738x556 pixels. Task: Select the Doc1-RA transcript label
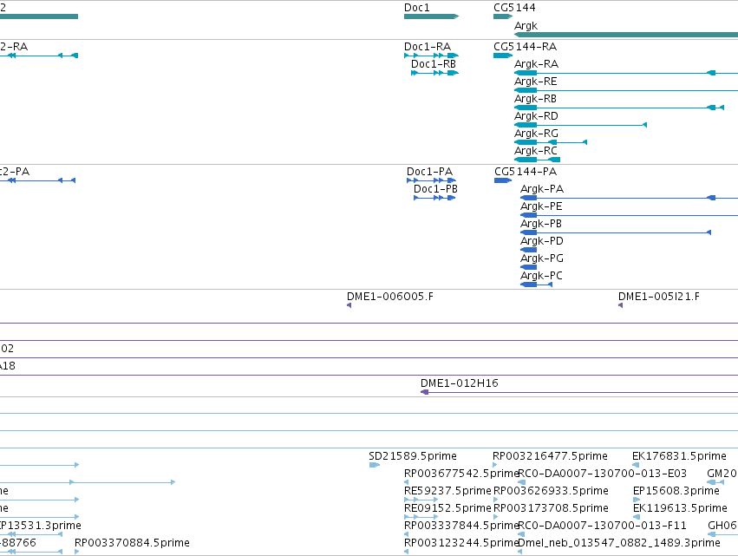(428, 47)
